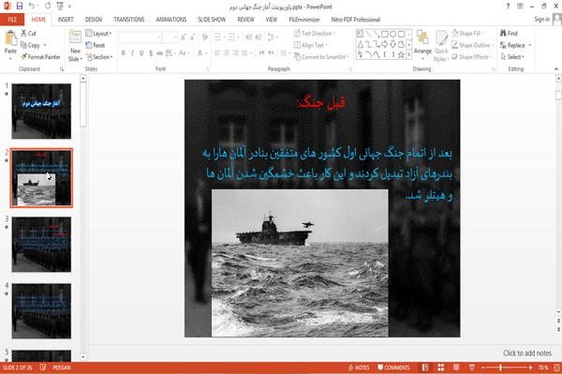Toggle text Shadow formatting

pos(151,53)
